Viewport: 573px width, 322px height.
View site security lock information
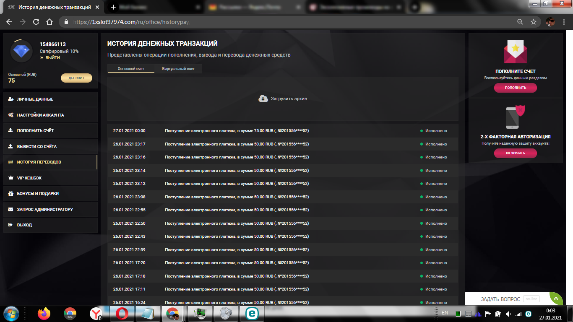tap(66, 22)
